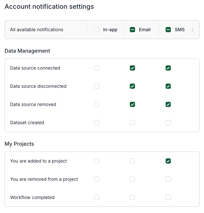The width and height of the screenshot is (204, 213).
Task: Enable In-app for Data source connected
Action: (97, 68)
